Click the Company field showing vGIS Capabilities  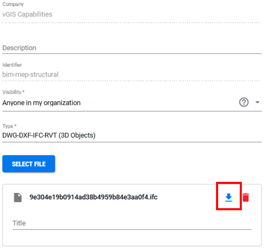[x=132, y=14]
